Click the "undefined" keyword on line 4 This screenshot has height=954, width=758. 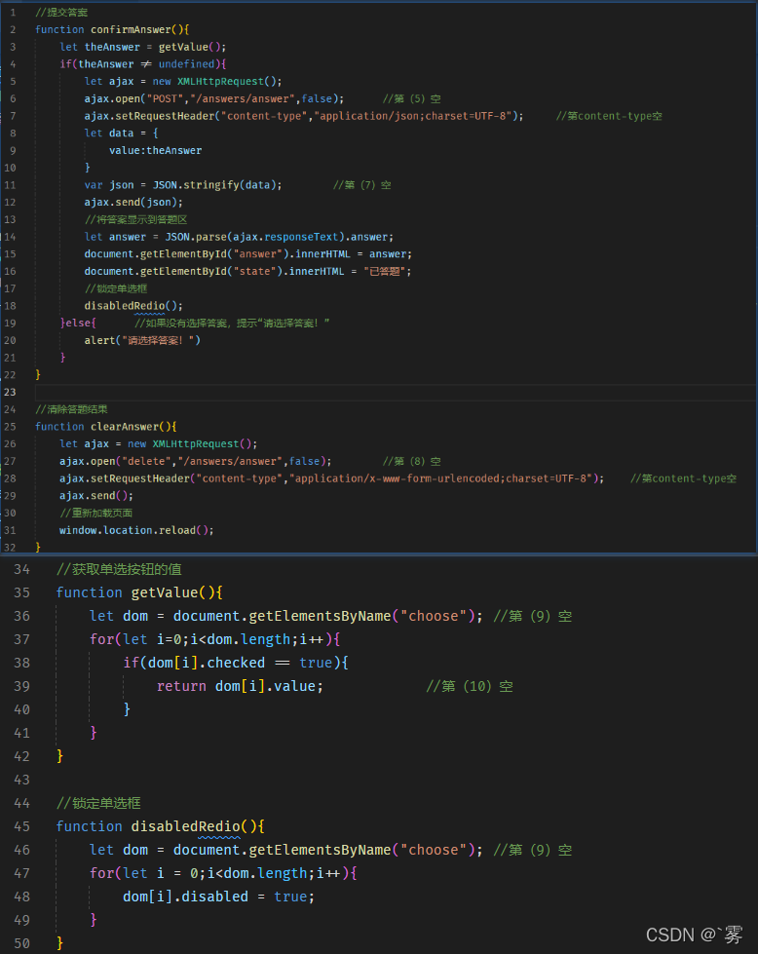(187, 64)
